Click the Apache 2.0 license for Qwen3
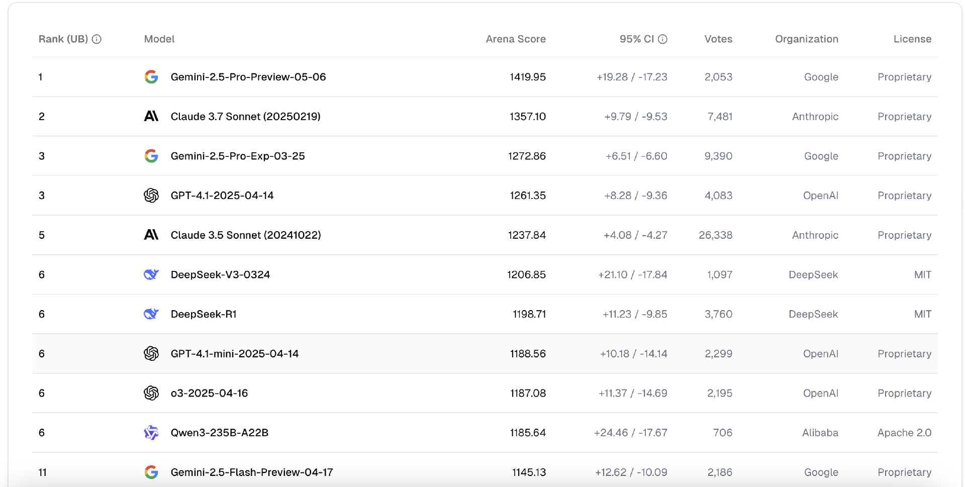Image resolution: width=965 pixels, height=487 pixels. coord(904,433)
